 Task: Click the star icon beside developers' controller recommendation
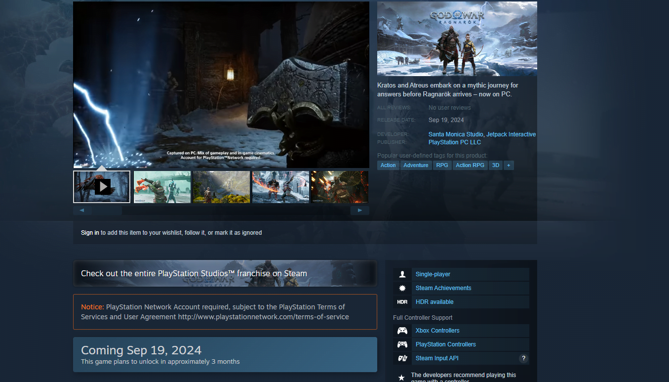click(x=401, y=378)
